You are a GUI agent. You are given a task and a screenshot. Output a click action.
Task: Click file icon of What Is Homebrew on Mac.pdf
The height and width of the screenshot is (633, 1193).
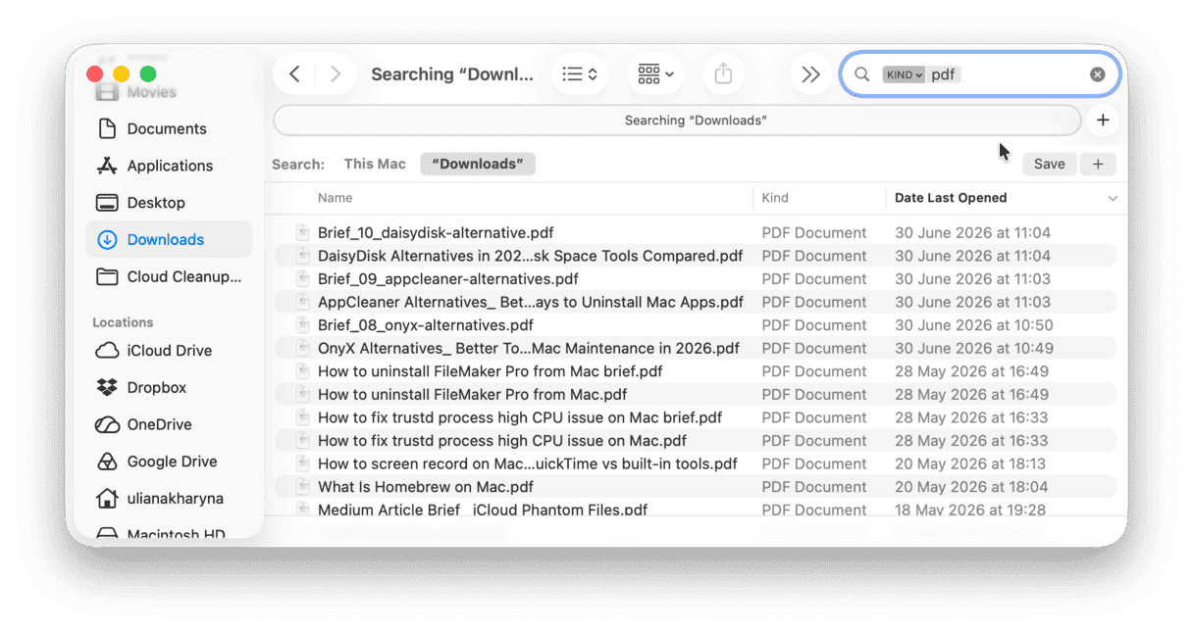[x=302, y=486]
